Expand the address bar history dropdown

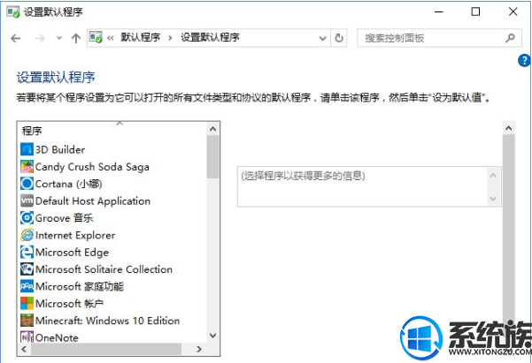tap(323, 38)
